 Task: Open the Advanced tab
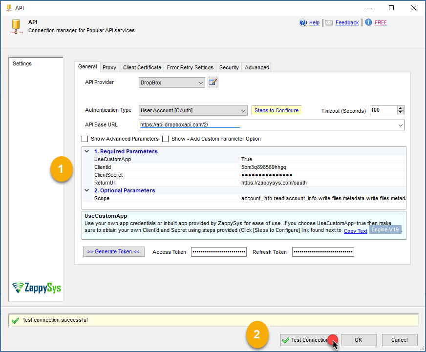point(257,67)
